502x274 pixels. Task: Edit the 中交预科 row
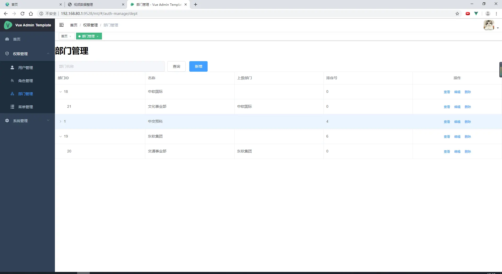tap(457, 122)
